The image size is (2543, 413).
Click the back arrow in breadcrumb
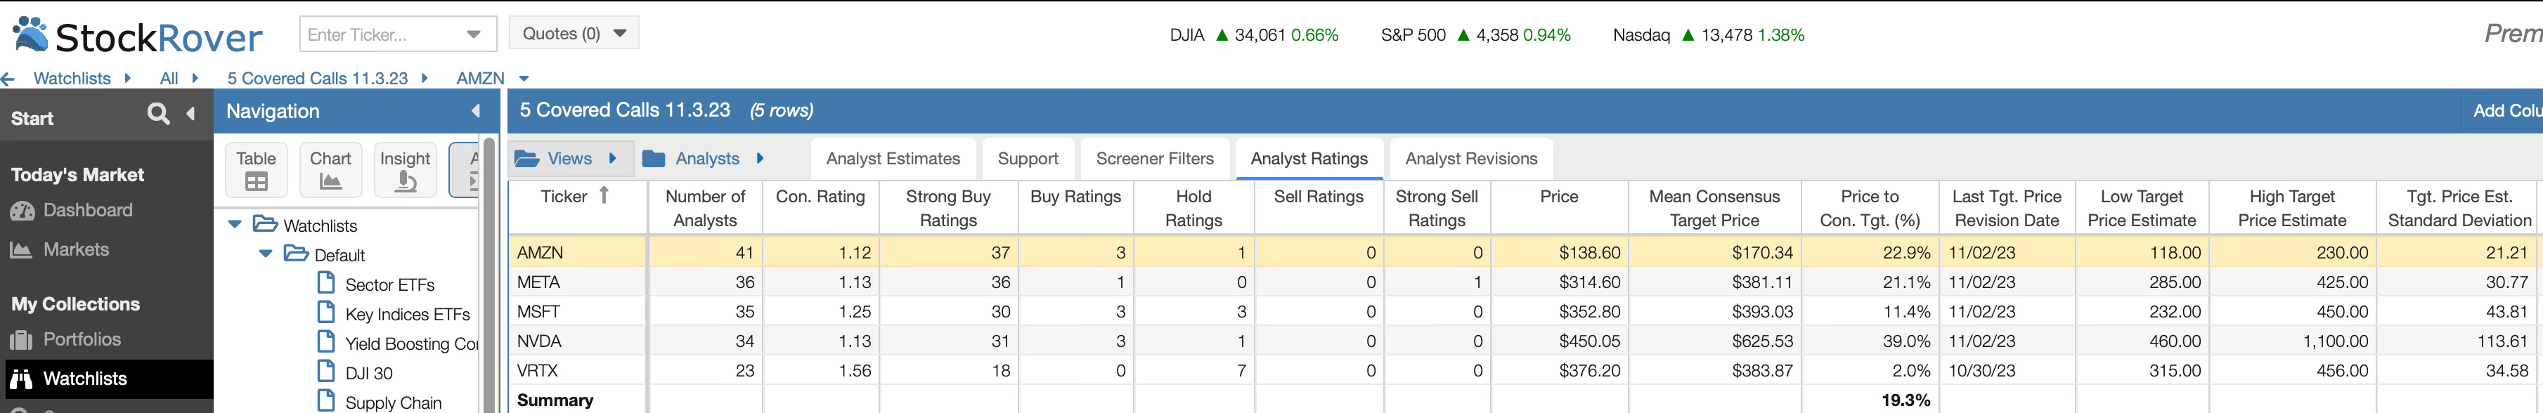tap(8, 79)
